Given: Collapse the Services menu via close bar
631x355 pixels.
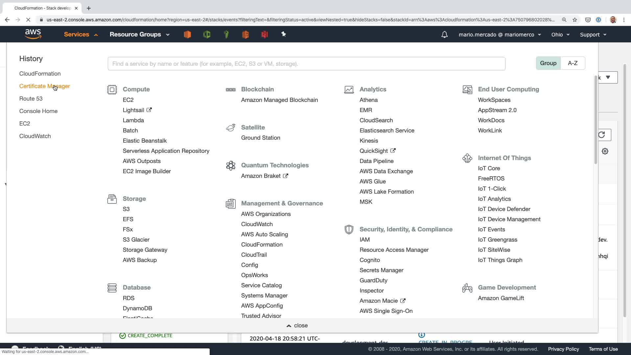Looking at the screenshot, I should click(x=297, y=325).
